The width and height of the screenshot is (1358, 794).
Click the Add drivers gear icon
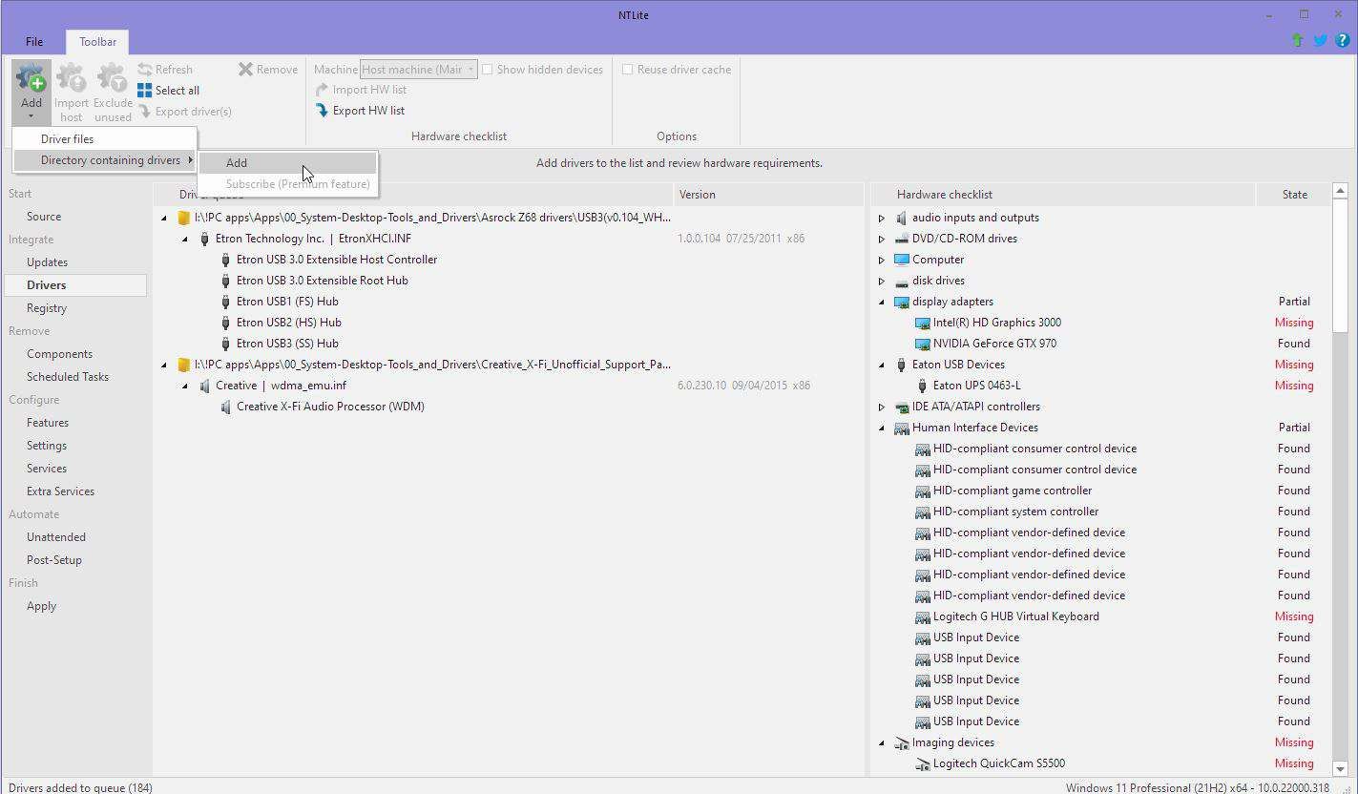(x=31, y=77)
